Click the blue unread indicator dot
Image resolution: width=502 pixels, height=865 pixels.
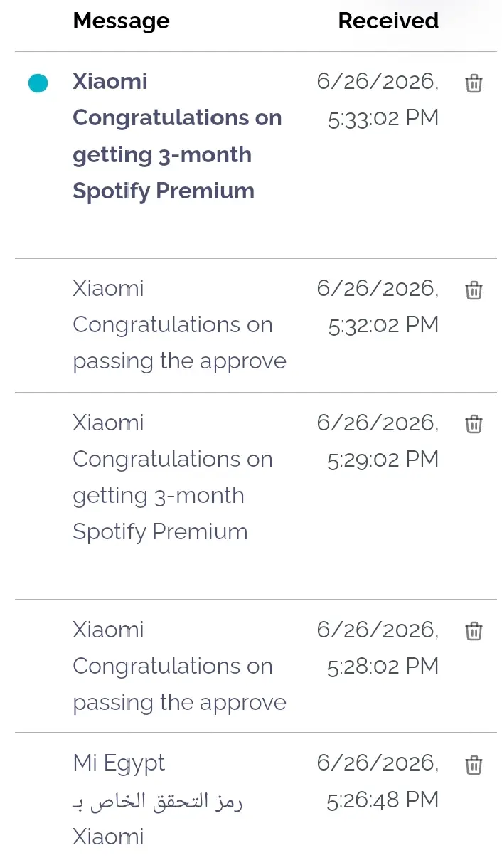[x=38, y=83]
